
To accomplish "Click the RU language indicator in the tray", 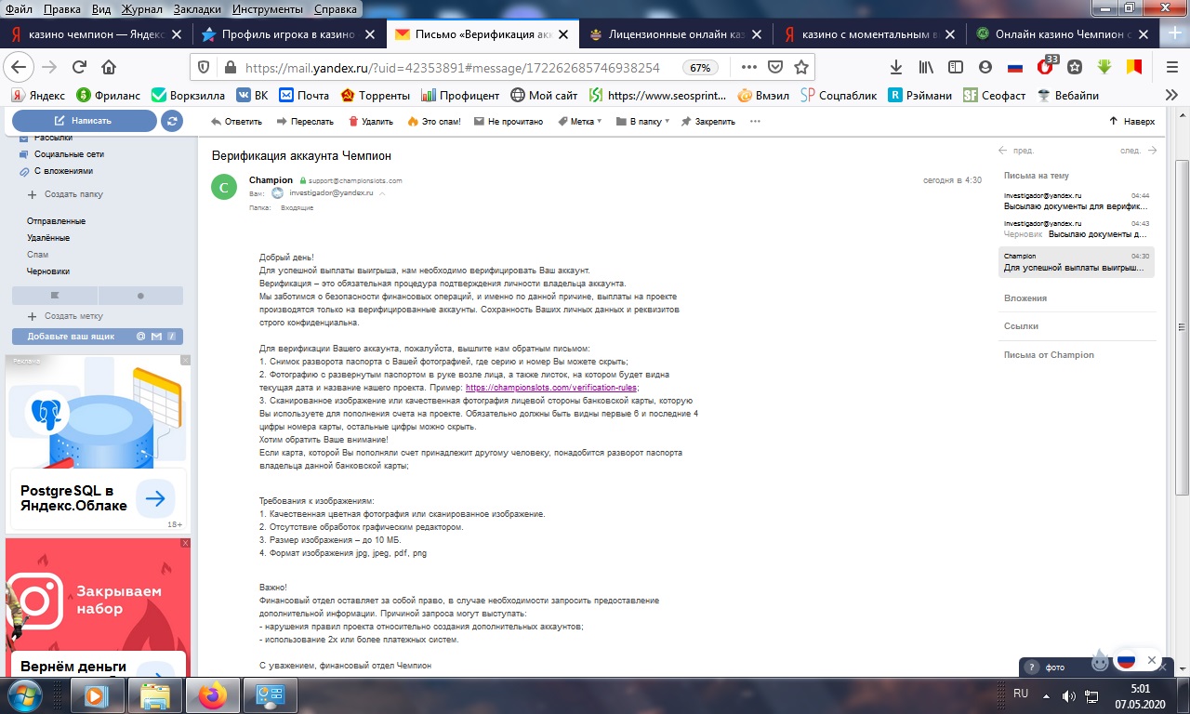I will click(1021, 694).
